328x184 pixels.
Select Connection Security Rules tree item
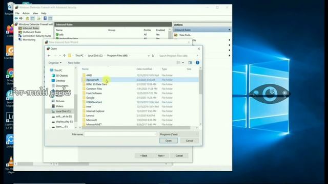tap(37, 36)
